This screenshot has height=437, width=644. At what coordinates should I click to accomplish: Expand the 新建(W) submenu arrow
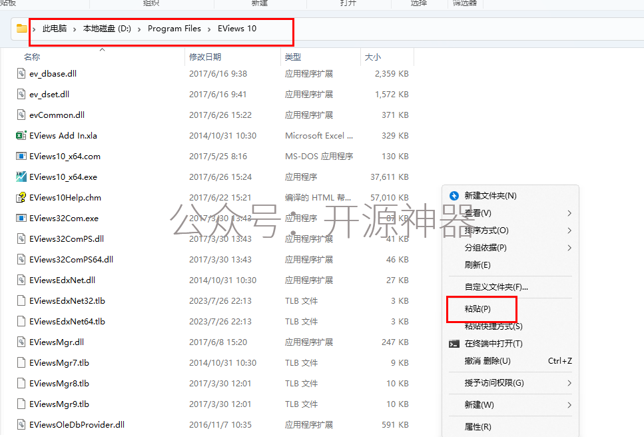569,405
